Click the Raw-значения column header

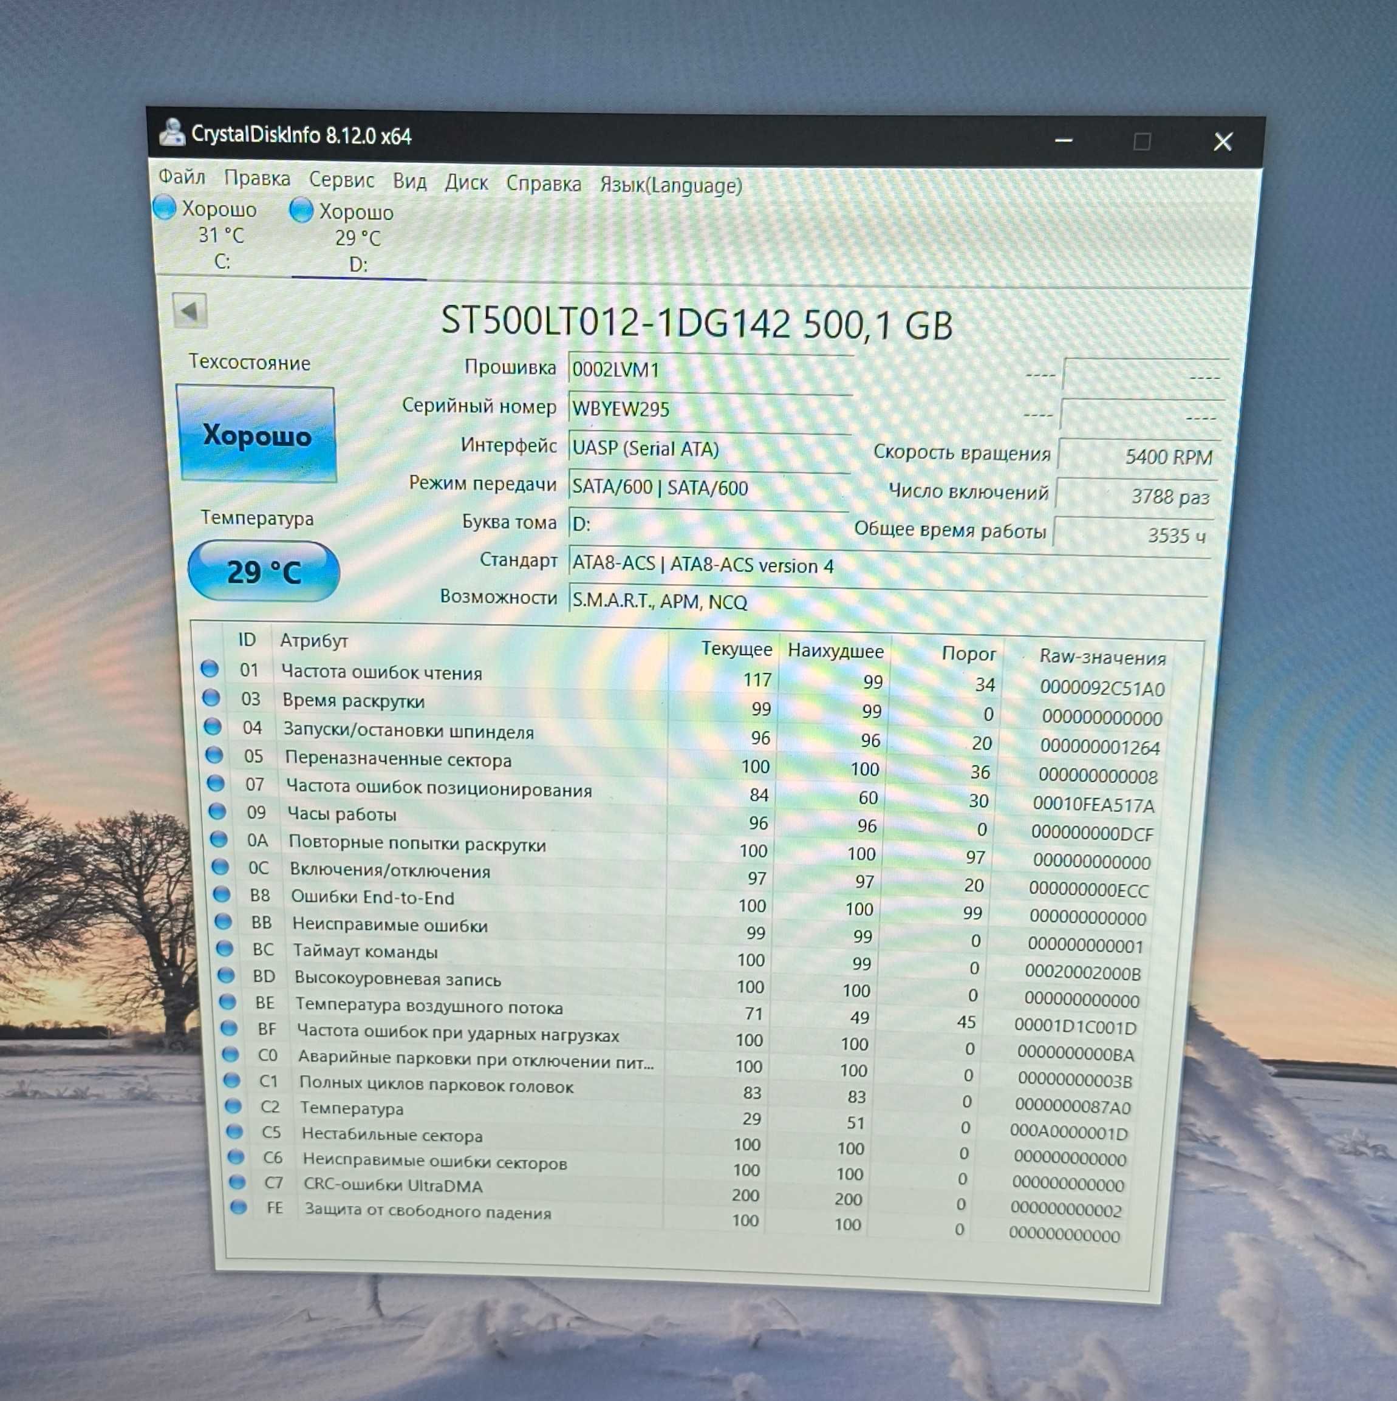[1102, 657]
